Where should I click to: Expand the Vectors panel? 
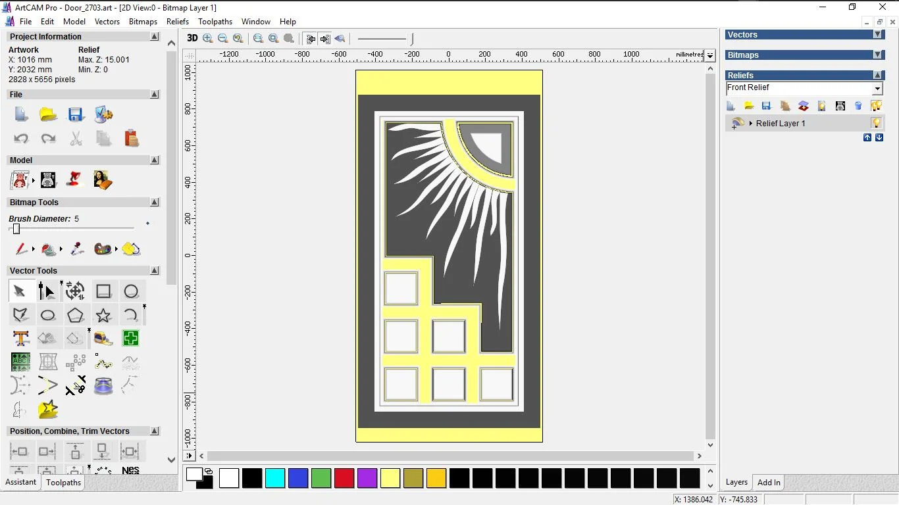(877, 35)
